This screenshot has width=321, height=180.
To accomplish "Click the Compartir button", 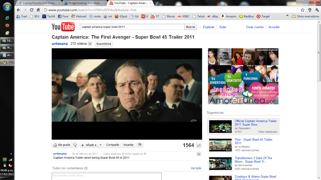I will point(113,145).
